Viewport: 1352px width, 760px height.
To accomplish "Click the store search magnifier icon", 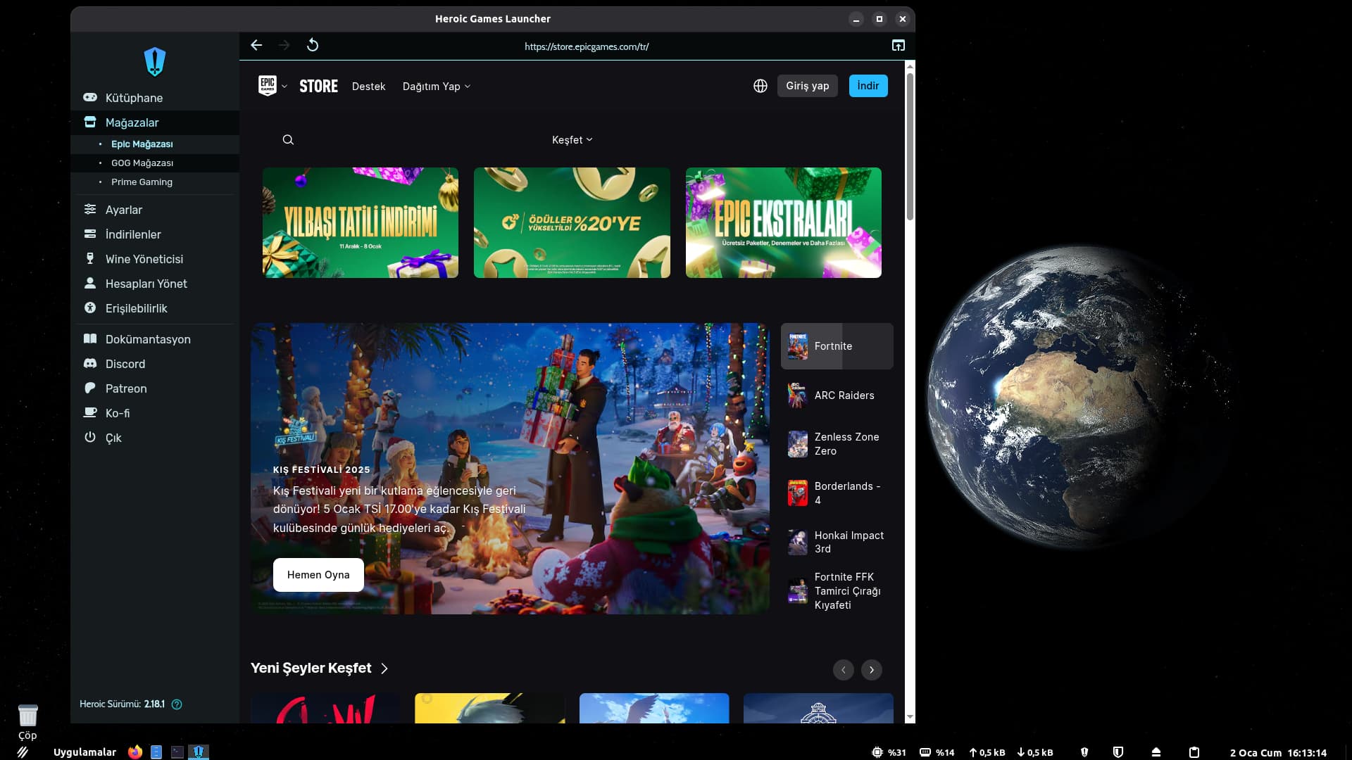I will coord(288,140).
